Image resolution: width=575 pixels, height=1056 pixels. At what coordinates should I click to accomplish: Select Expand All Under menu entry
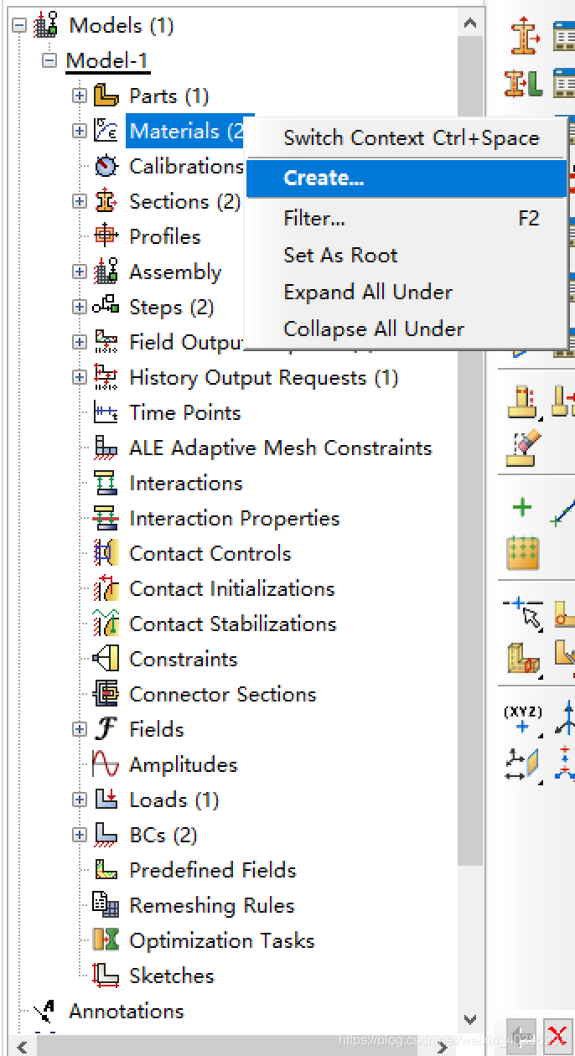pyautogui.click(x=368, y=292)
